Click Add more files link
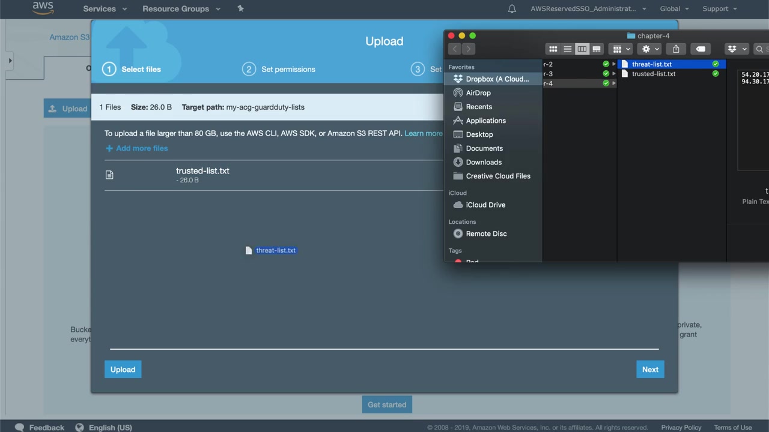Screen dimensions: 769x432 137,148
